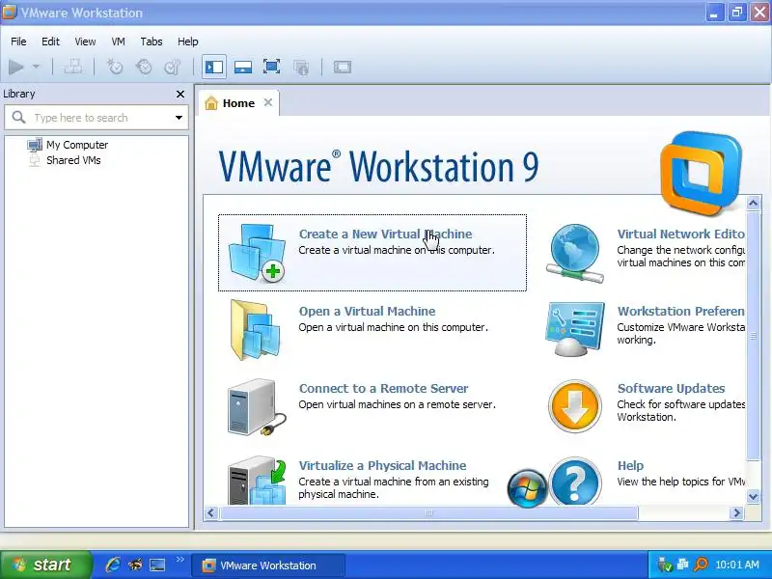Click the Open Virtual Machine folder icon
This screenshot has height=579, width=772.
(x=256, y=329)
